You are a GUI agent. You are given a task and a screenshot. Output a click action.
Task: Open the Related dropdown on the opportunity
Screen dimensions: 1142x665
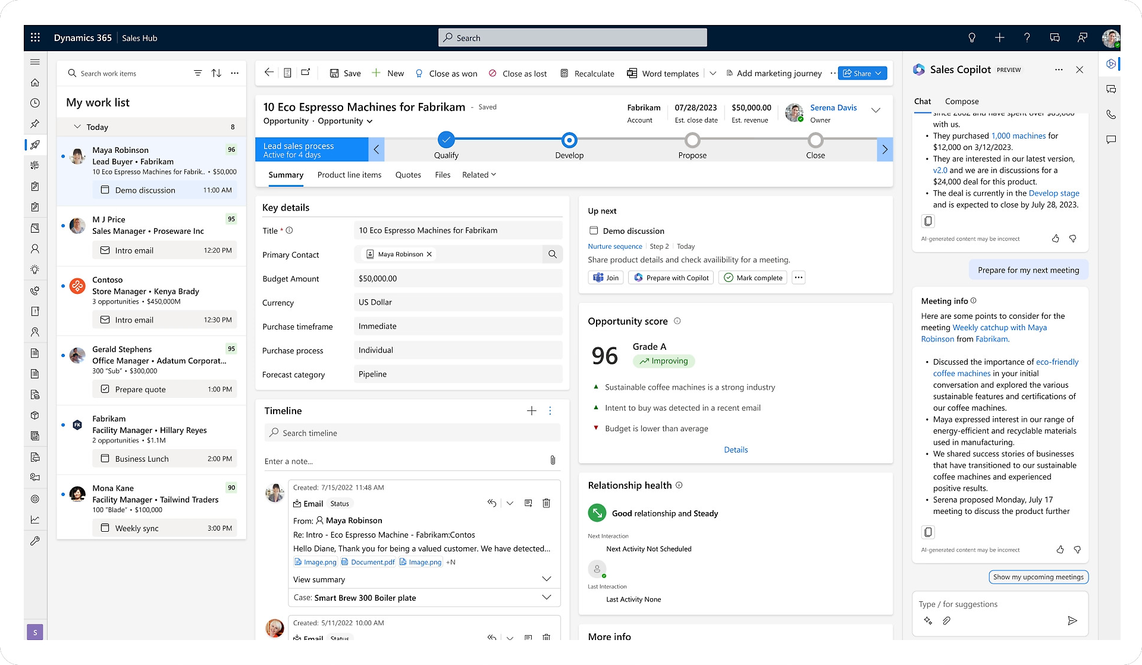pyautogui.click(x=479, y=174)
